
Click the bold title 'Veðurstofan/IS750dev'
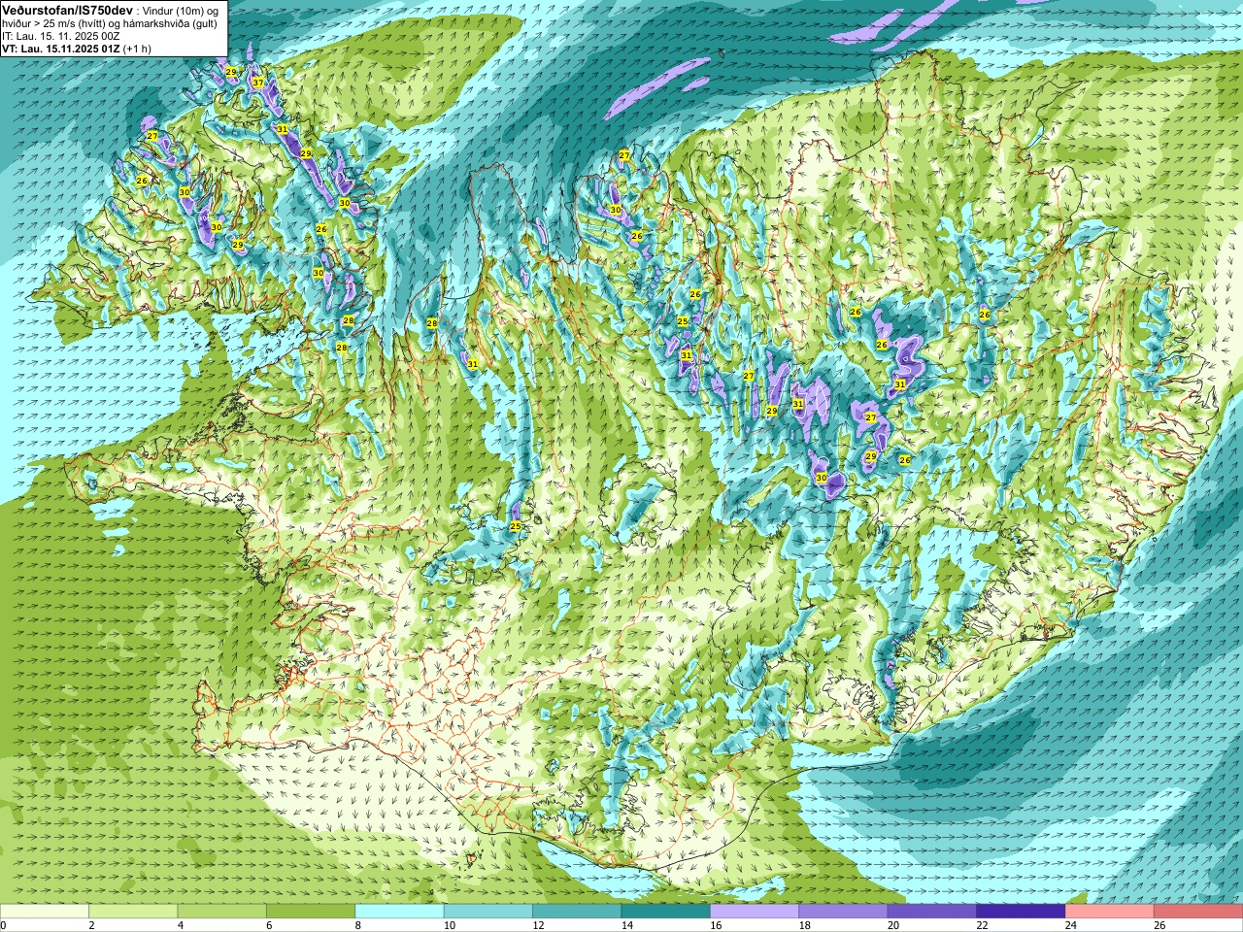(x=67, y=9)
